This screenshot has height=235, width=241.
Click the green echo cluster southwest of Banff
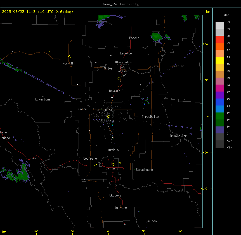coord(23,173)
